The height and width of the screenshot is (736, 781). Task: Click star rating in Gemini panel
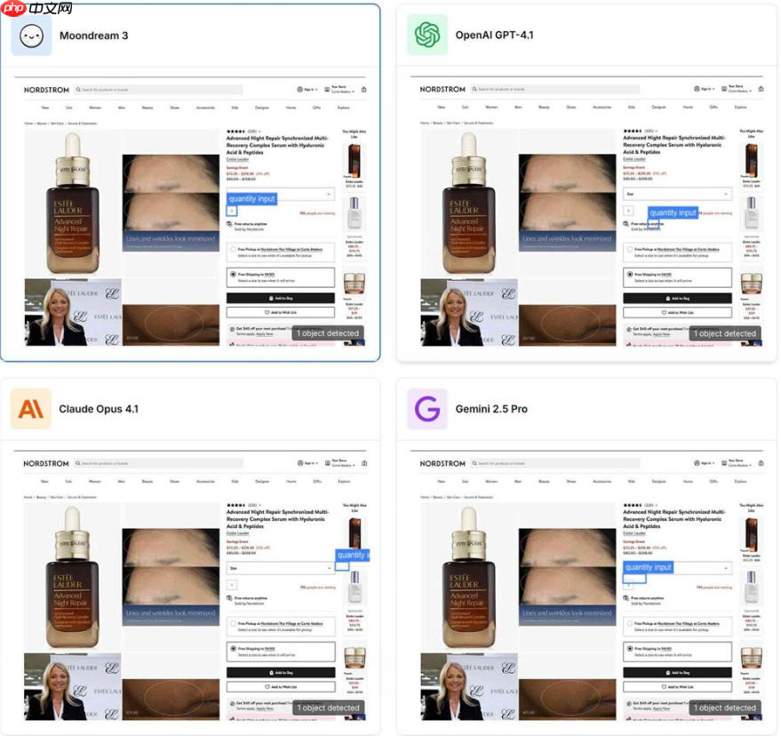coord(633,505)
